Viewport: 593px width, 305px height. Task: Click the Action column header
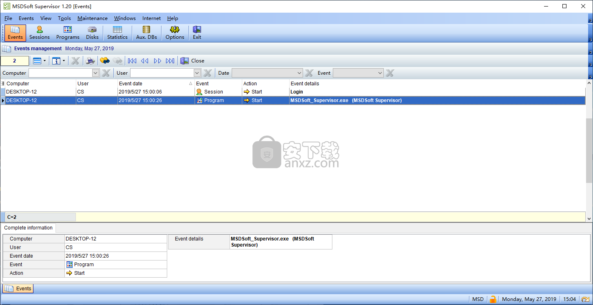pos(266,83)
